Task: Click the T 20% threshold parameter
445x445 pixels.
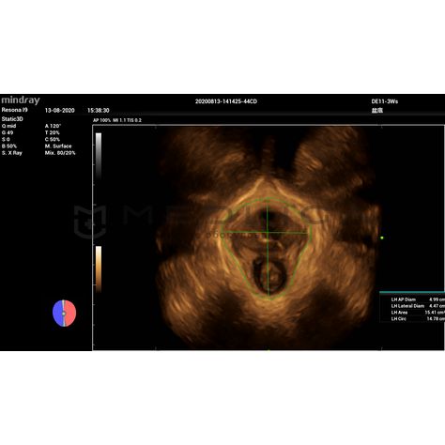Action: click(x=52, y=132)
